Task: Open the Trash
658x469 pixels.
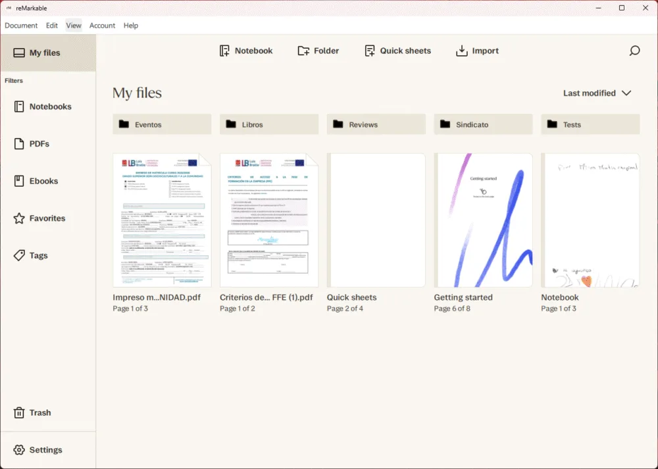Action: tap(48, 413)
